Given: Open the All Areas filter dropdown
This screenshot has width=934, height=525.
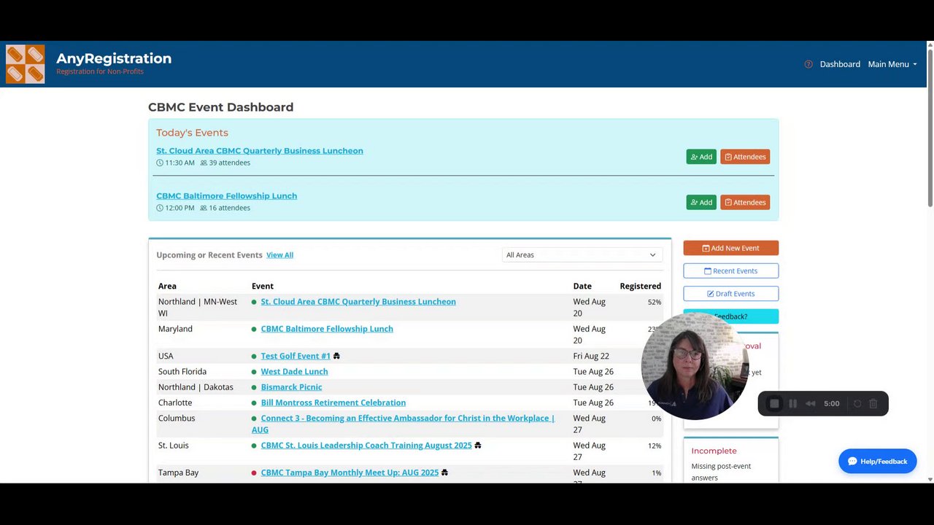Looking at the screenshot, I should [x=581, y=254].
